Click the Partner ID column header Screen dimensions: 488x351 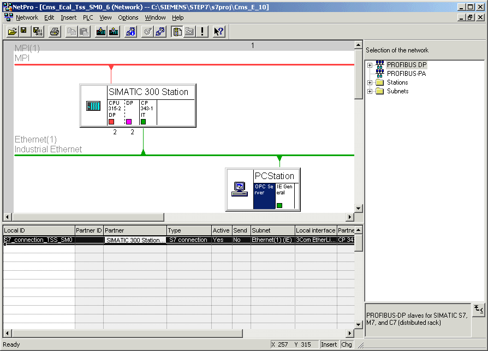90,230
